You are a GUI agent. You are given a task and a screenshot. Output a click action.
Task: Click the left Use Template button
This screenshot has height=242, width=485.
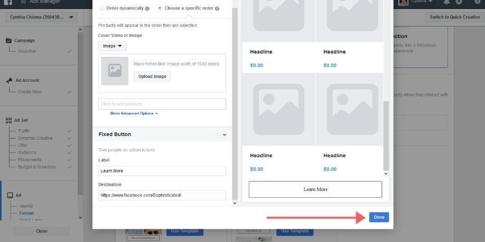coord(185,231)
